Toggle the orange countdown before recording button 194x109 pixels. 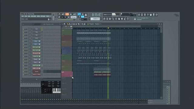[x=67, y=14]
